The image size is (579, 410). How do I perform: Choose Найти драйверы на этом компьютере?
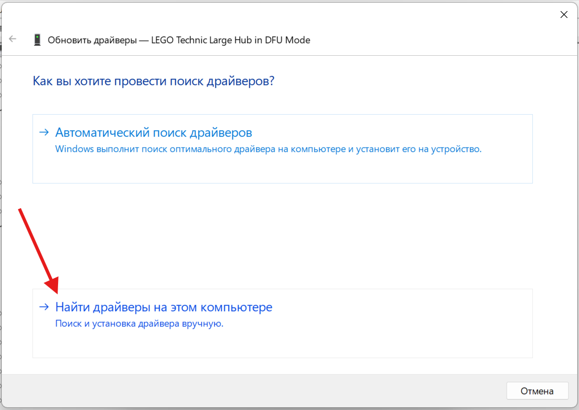[x=164, y=307]
